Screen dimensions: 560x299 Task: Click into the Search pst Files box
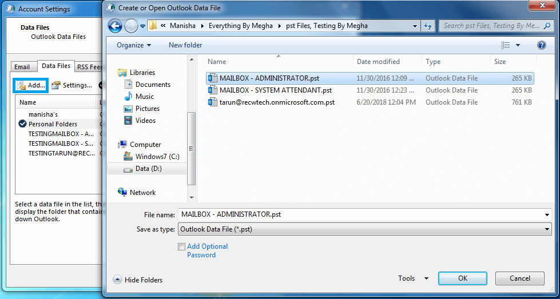click(x=492, y=26)
